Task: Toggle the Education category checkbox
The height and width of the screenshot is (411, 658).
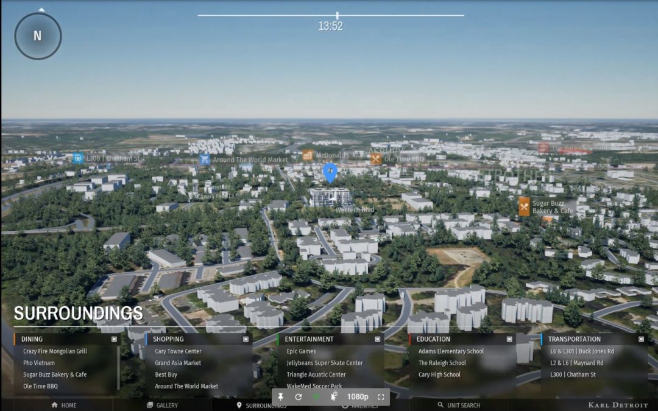Action: [x=509, y=339]
